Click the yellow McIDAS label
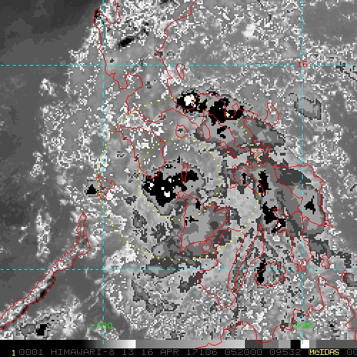Viewport: 357px width, 357px height. 324,352
